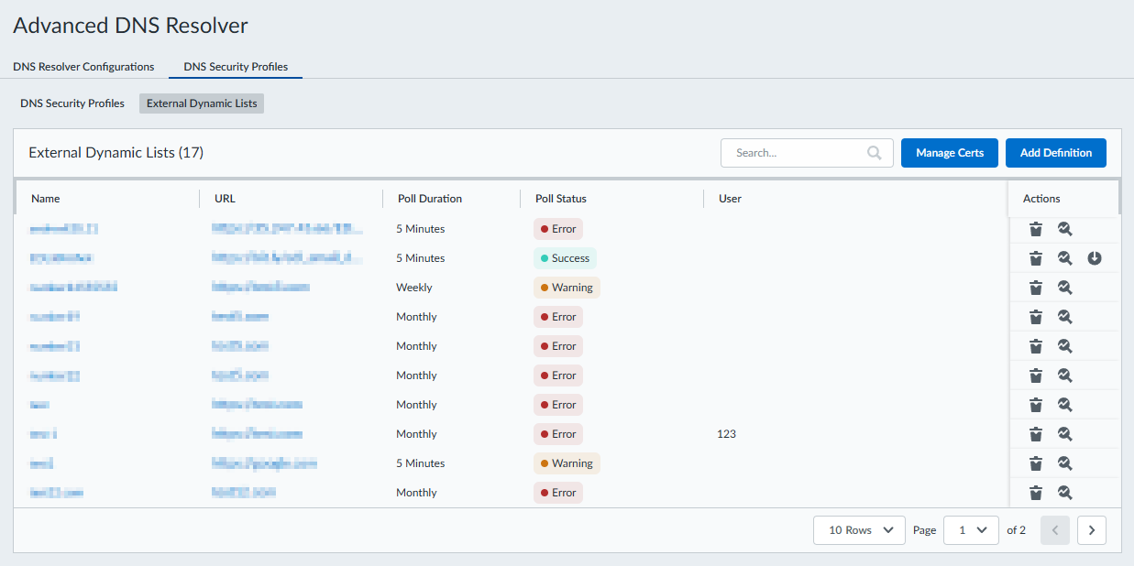This screenshot has width=1134, height=566.
Task: Focus the Search text field
Action: coord(793,153)
